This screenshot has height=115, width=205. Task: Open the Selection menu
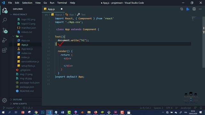point(27,3)
